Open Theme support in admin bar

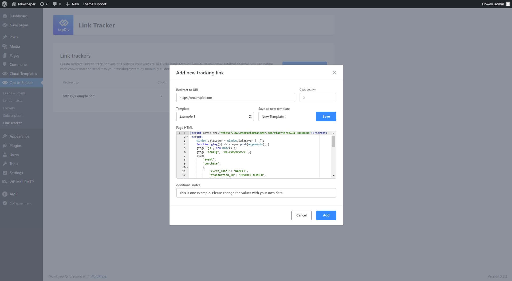[94, 4]
